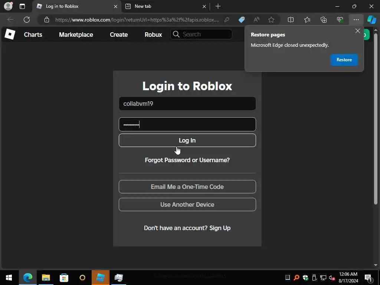Open tab actions menu icon
This screenshot has width=380, height=285.
click(22, 6)
